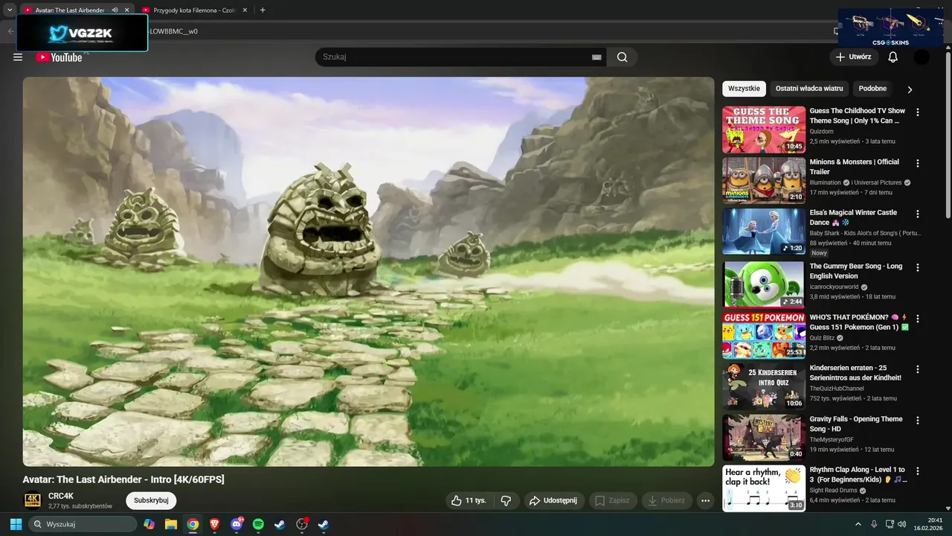Open Guess 151 Pokemon thumbnail

click(764, 336)
